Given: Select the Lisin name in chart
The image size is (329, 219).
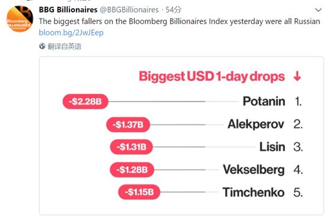Looking at the screenshot, I should point(272,147).
